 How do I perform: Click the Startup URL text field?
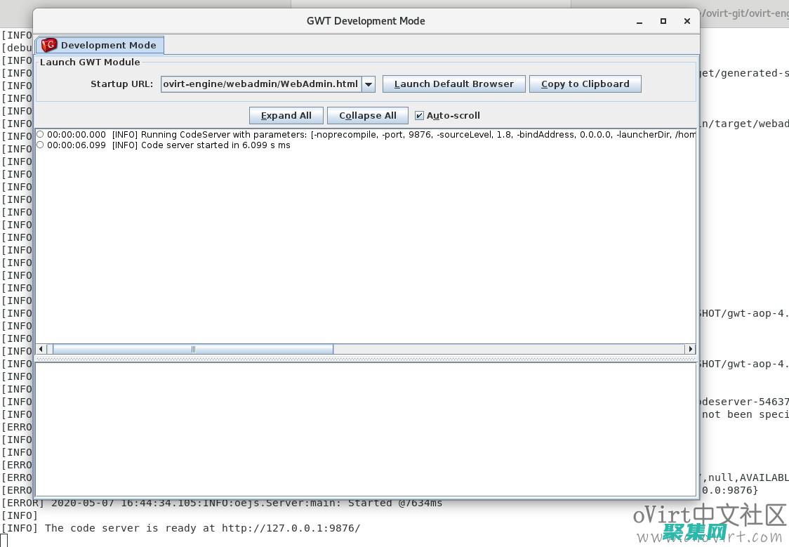[260, 84]
